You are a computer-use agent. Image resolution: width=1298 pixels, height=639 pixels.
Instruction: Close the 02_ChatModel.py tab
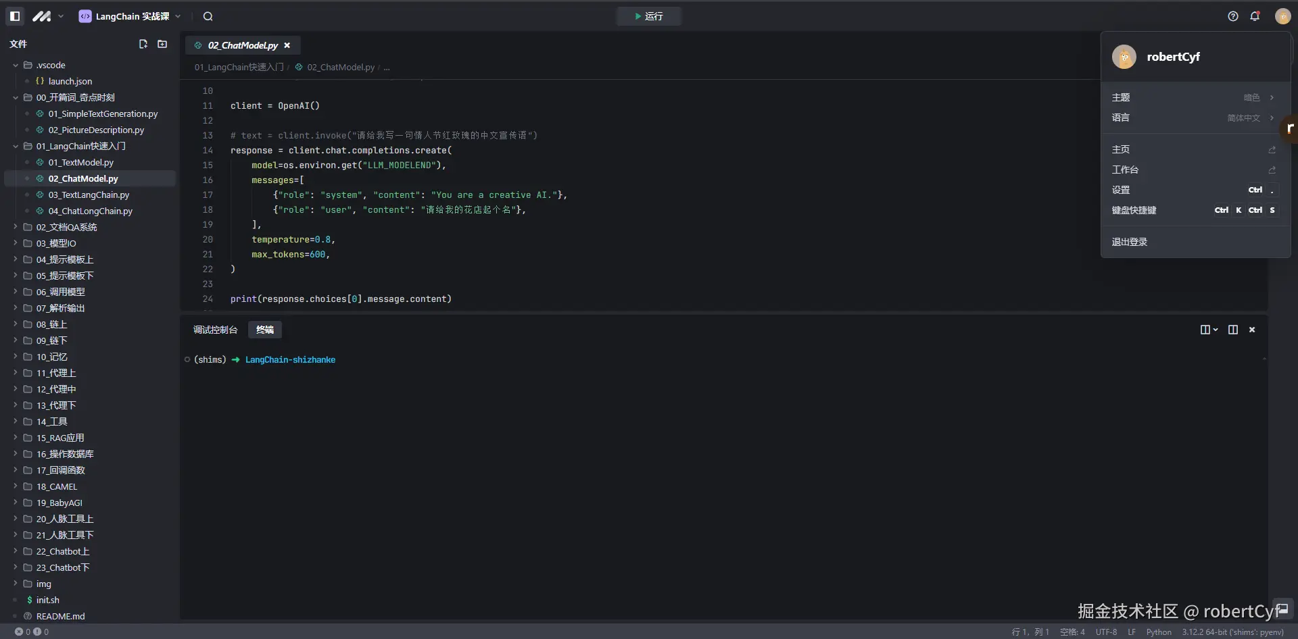point(287,45)
